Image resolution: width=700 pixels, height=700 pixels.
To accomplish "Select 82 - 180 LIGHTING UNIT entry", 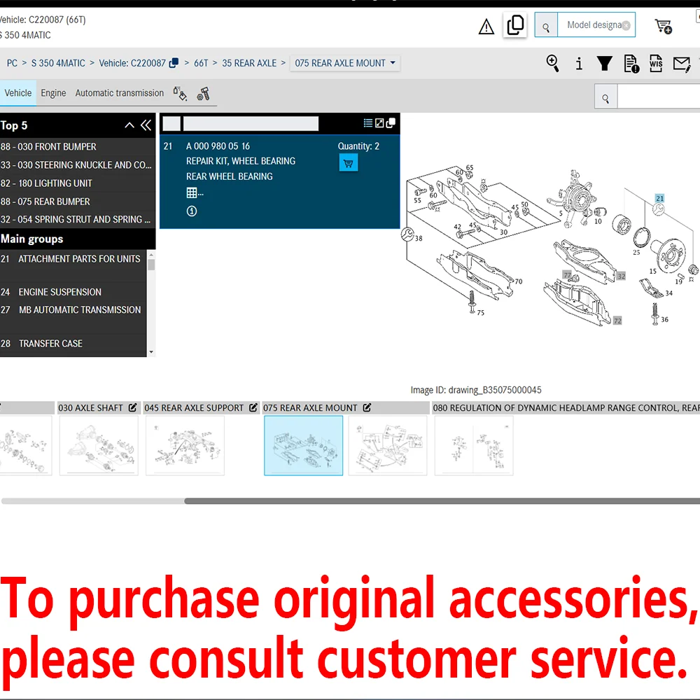I will pyautogui.click(x=73, y=183).
